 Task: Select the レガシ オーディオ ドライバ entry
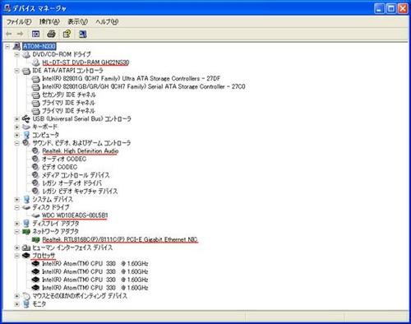72,183
